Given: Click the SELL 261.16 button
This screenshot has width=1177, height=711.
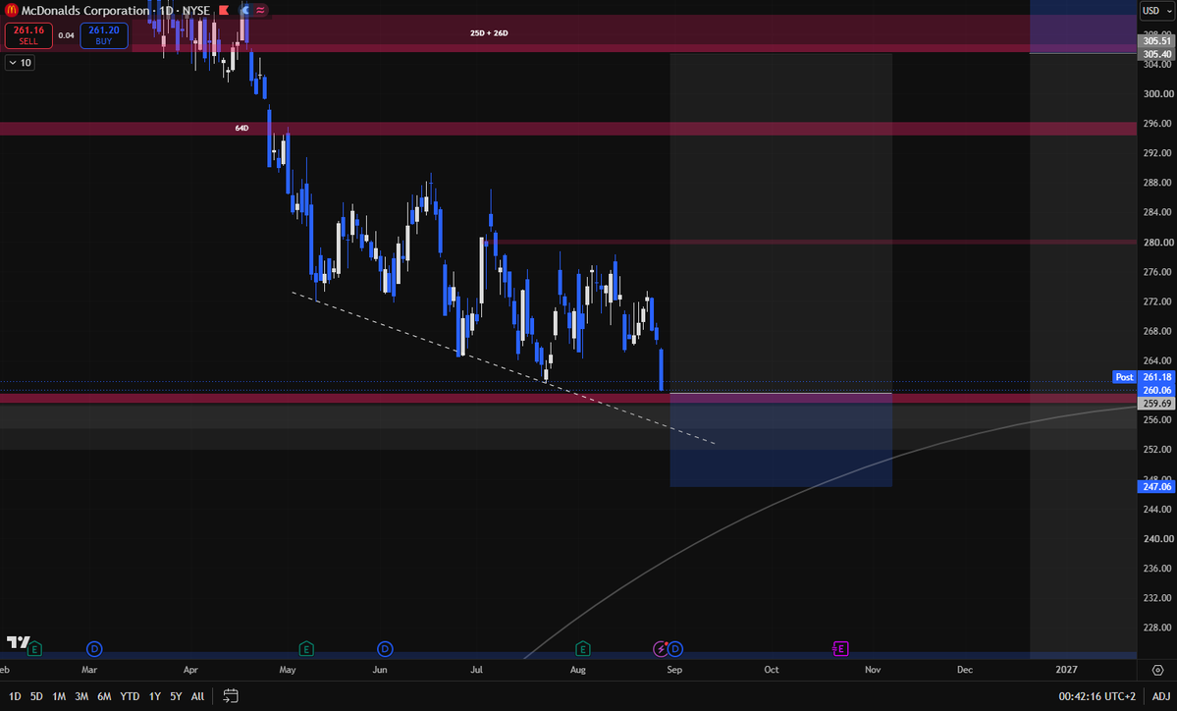Looking at the screenshot, I should pyautogui.click(x=28, y=35).
